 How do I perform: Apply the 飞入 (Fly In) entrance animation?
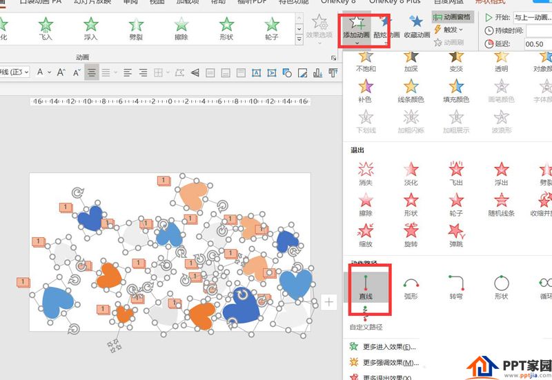click(46, 28)
